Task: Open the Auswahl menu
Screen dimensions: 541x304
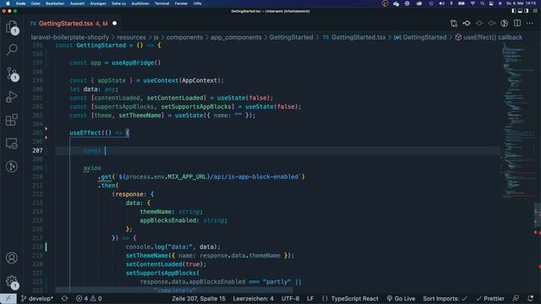Action: click(x=77, y=3)
